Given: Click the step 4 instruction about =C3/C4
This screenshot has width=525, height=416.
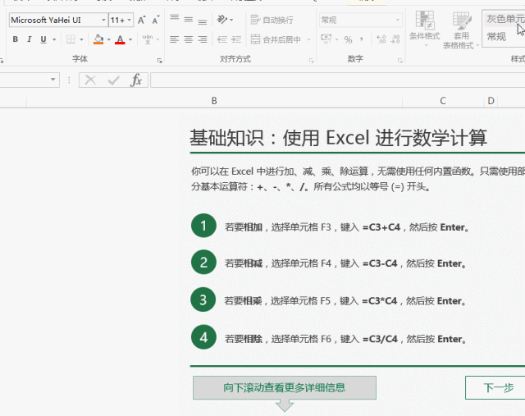Looking at the screenshot, I should (x=345, y=340).
